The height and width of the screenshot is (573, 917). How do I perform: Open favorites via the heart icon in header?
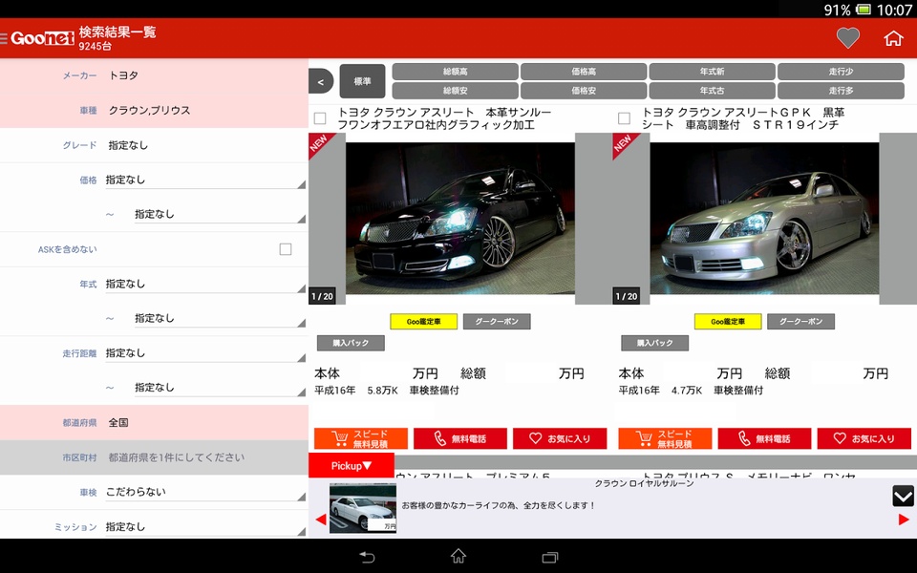click(x=847, y=38)
